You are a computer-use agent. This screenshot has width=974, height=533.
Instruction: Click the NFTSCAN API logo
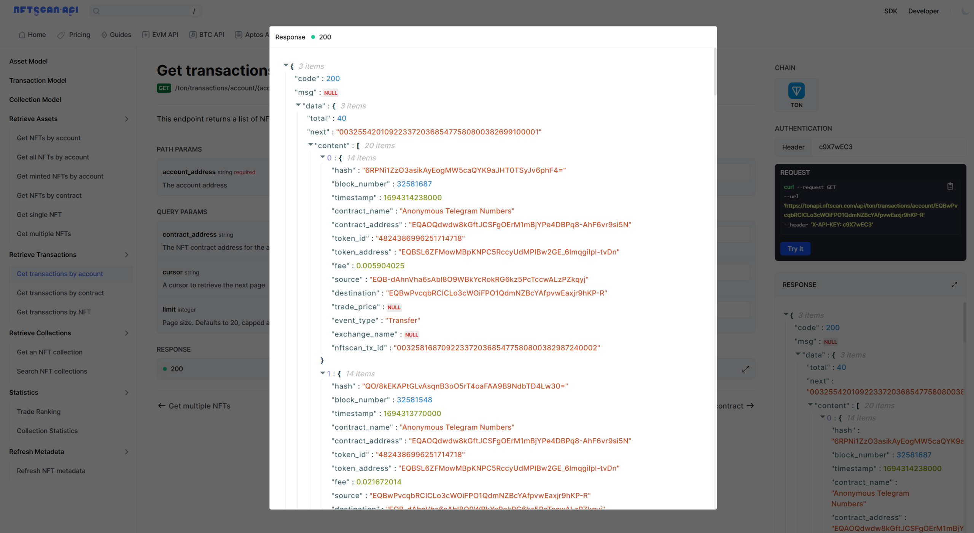click(x=45, y=10)
